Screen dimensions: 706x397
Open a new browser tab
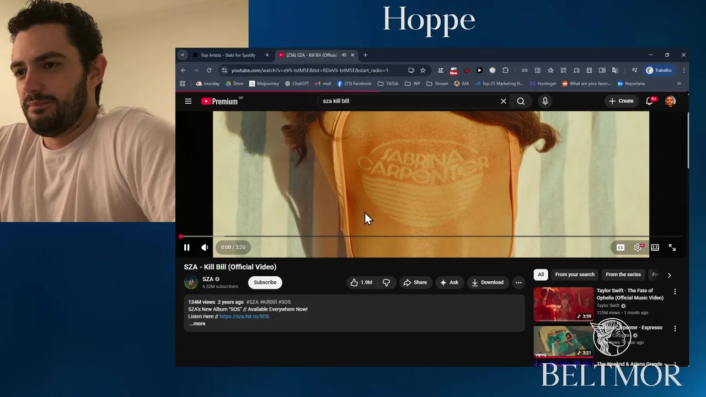[x=365, y=55]
